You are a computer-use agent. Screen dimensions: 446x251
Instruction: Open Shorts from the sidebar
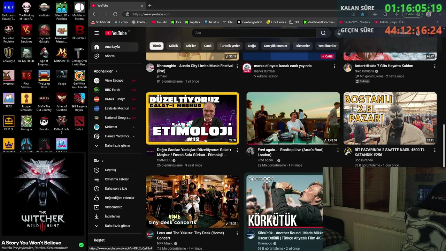pyautogui.click(x=115, y=56)
